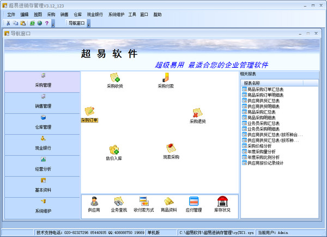Select 系统维护 in the left sidebar

tap(43, 208)
